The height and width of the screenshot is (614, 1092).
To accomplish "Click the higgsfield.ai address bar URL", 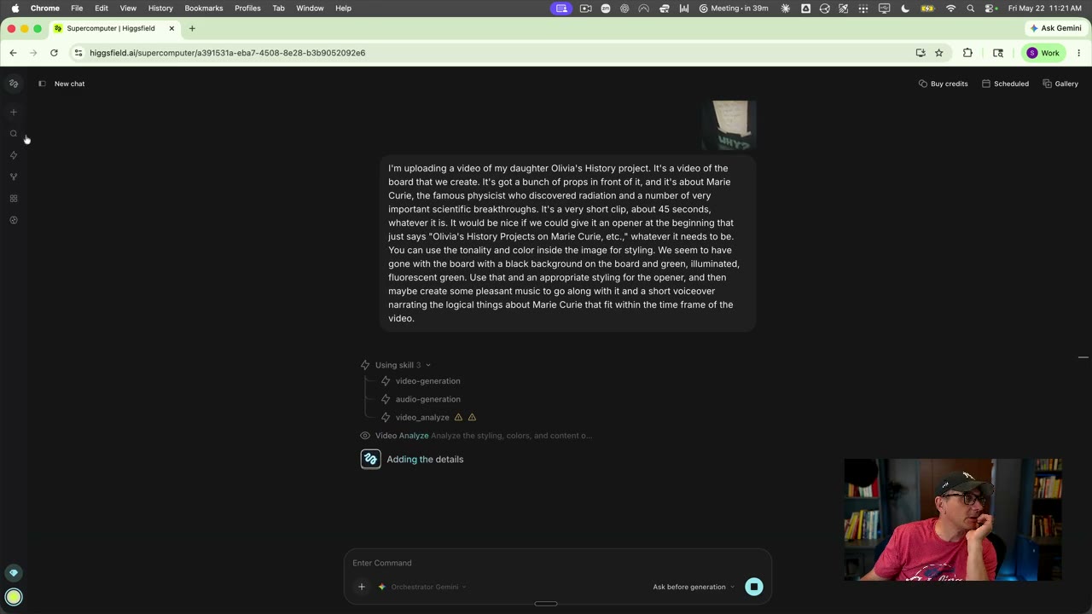I will point(228,53).
